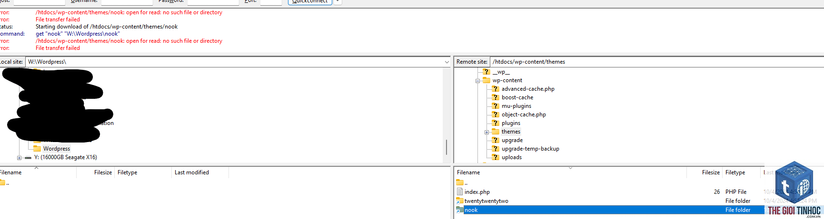Image resolution: width=824 pixels, height=219 pixels.
Task: Select mu-plugins in the remote tree
Action: (516, 106)
